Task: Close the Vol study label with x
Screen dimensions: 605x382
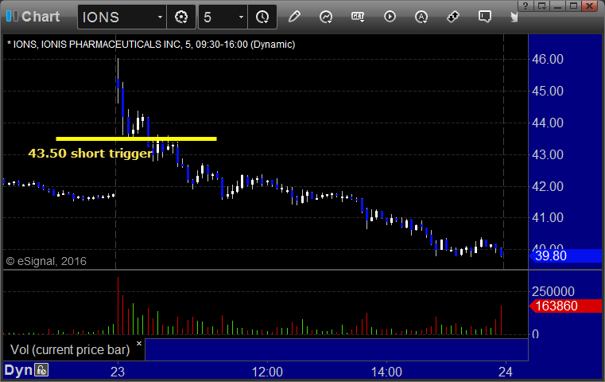Action: click(139, 343)
